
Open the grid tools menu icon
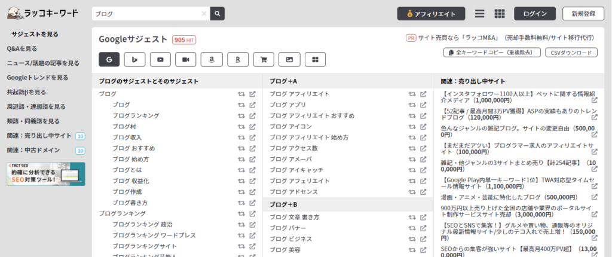point(500,14)
